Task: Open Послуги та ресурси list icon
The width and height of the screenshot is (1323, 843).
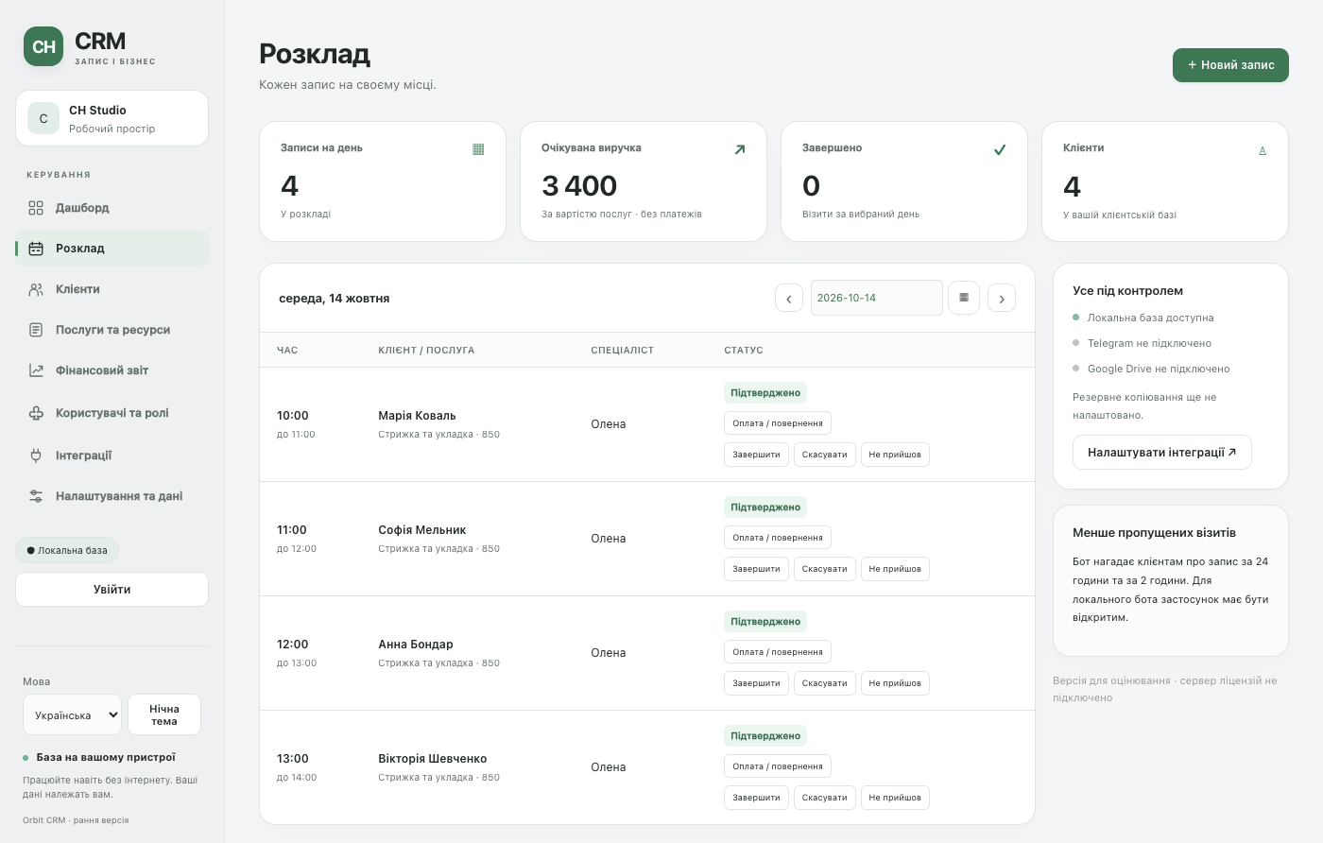Action: [36, 330]
